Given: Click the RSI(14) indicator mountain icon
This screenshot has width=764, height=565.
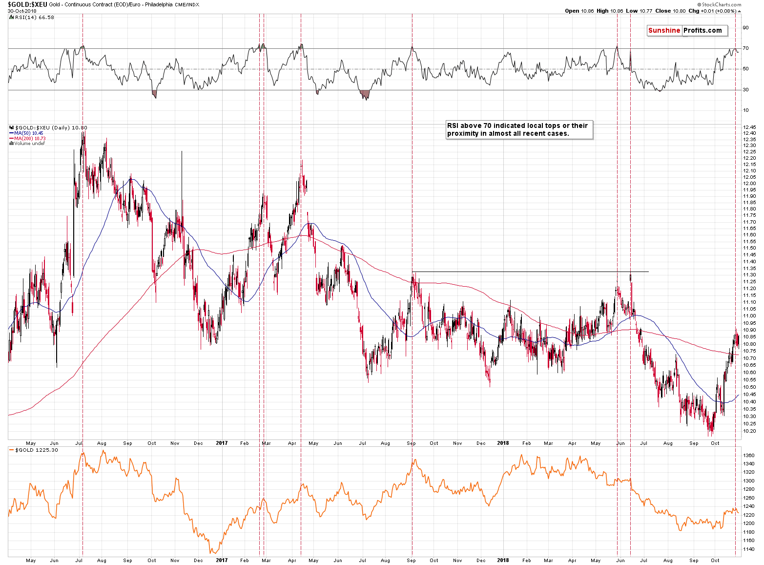Looking at the screenshot, I should pos(11,17).
